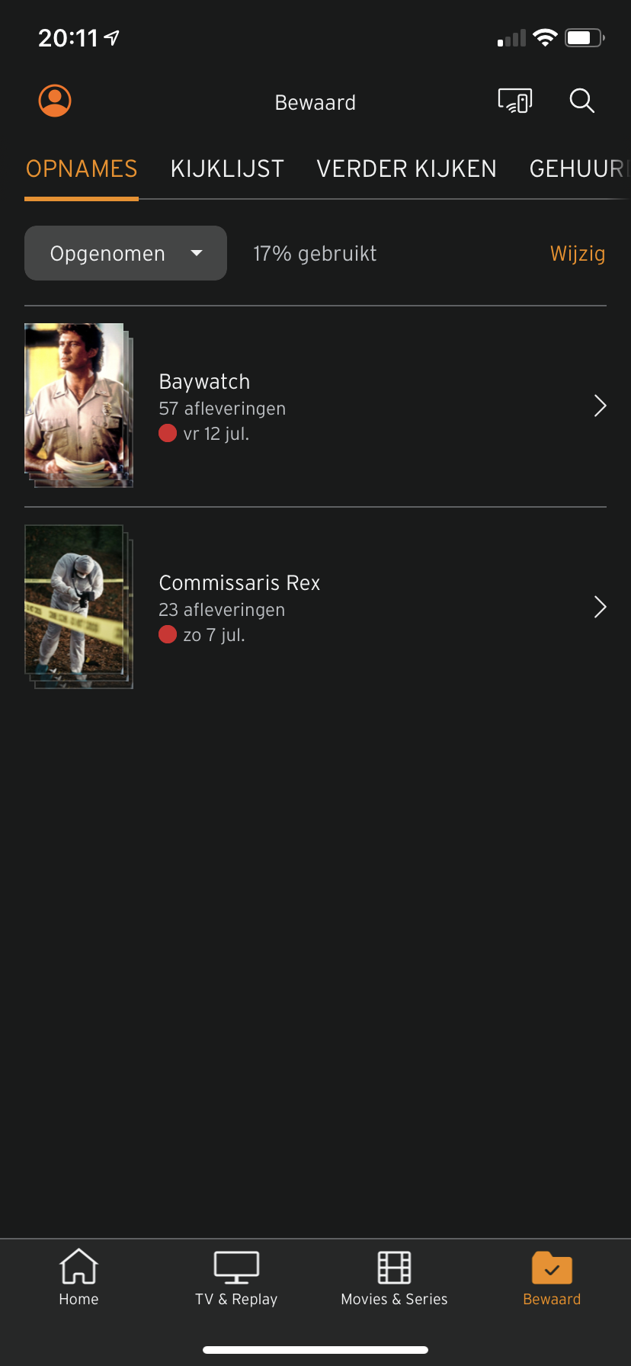The width and height of the screenshot is (631, 1366).
Task: Open the GEHUURD tab
Action: [x=579, y=168]
